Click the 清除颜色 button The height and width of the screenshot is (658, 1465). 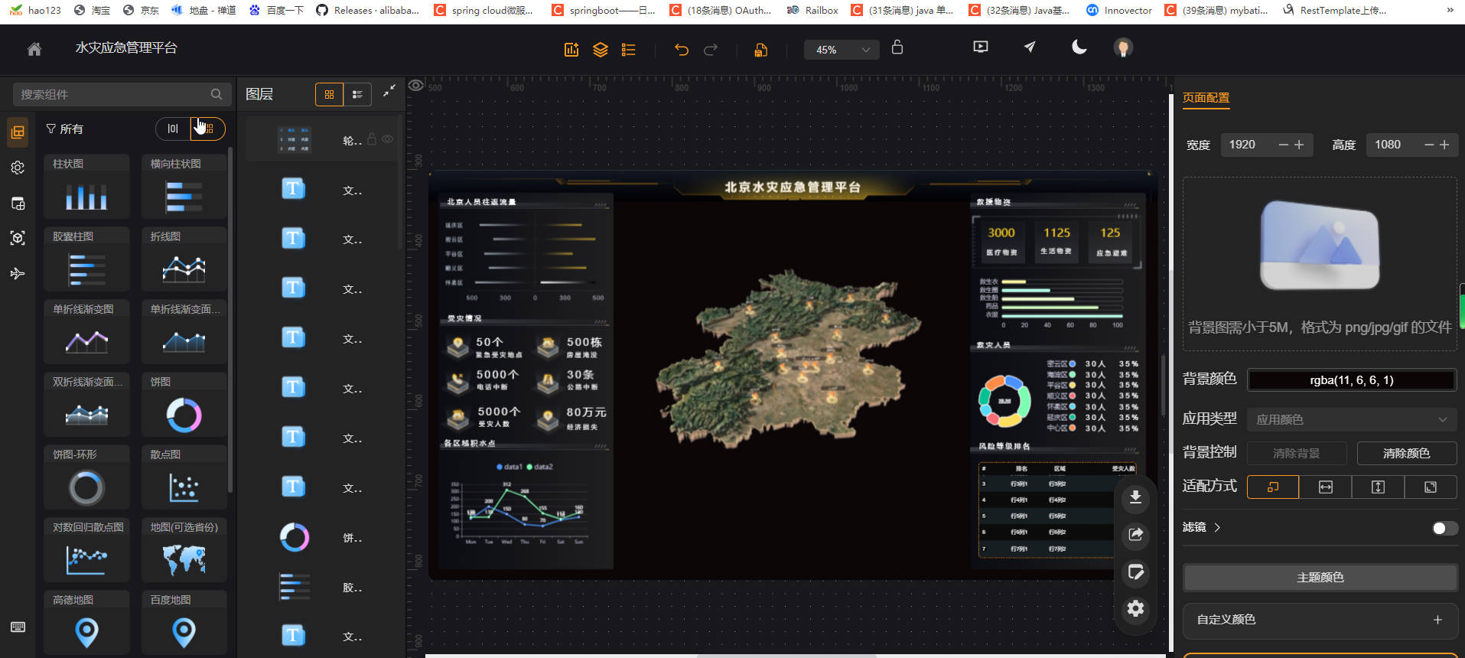1406,453
